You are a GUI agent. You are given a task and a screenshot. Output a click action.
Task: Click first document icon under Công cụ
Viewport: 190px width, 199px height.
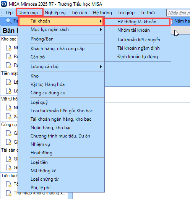tap(9, 133)
